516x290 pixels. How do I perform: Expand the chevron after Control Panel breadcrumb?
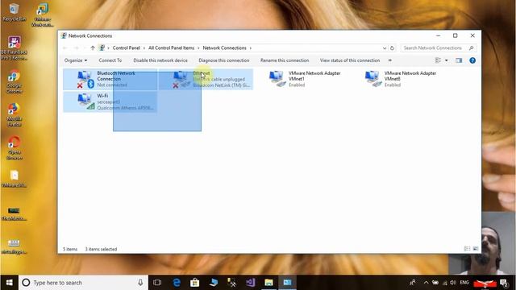(144, 48)
